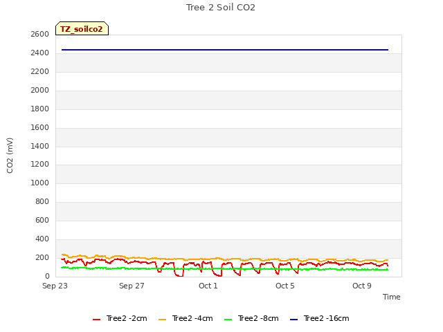Image resolution: width=443 pixels, height=332 pixels.
Task: Toggle the Tree2 -16cm legend entry
Action: (x=320, y=318)
